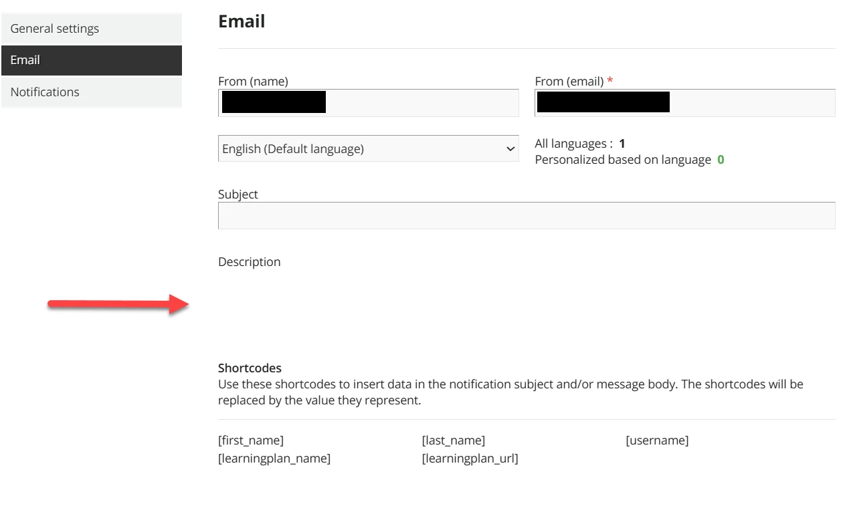Click the From (name) label
Viewport: 847px width, 506px height.
coord(253,82)
